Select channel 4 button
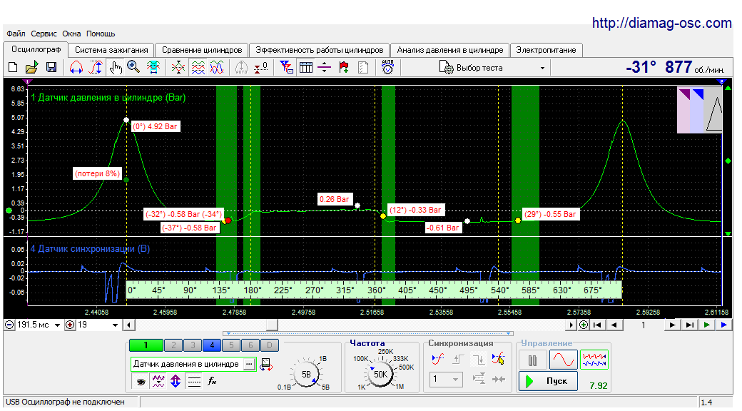 coord(212,345)
